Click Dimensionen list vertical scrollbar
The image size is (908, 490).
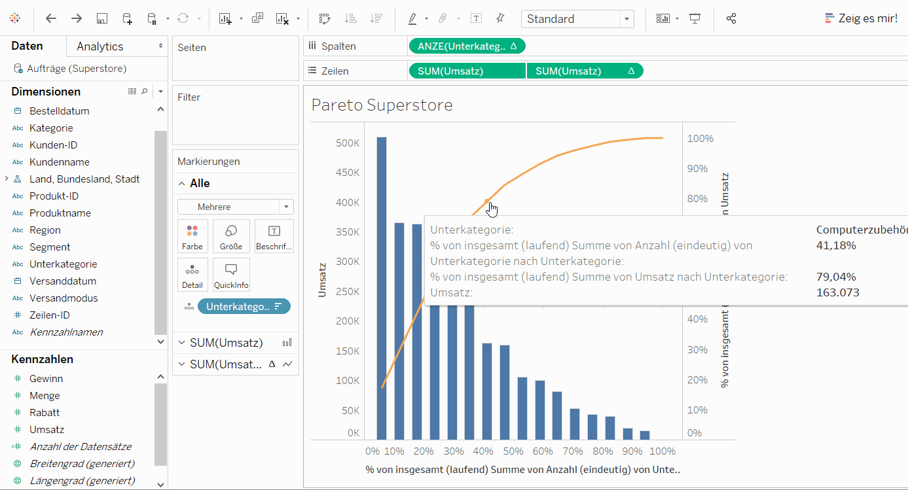pos(160,232)
